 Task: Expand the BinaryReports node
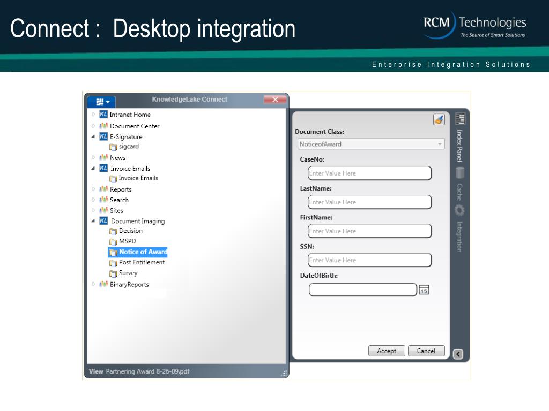[x=93, y=284]
